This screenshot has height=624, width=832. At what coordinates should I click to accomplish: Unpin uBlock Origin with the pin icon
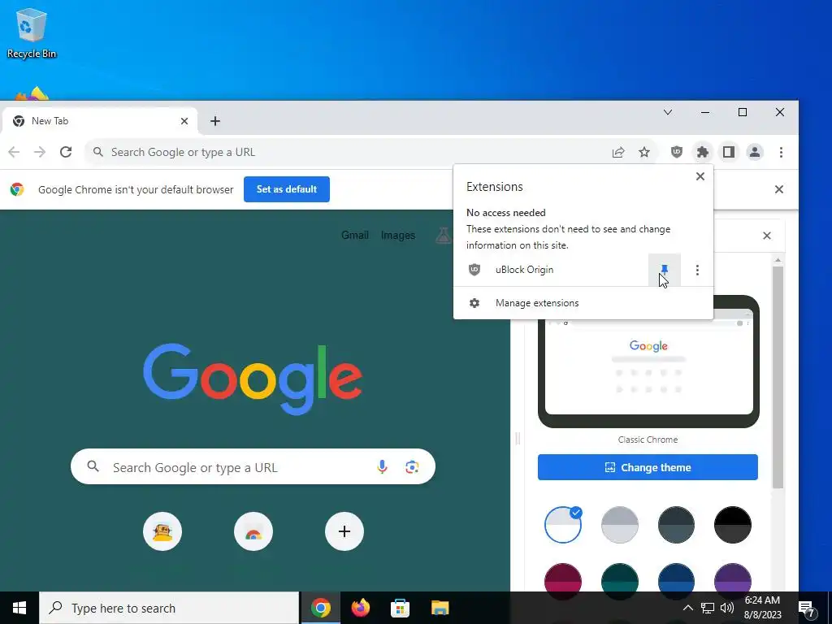tap(665, 270)
